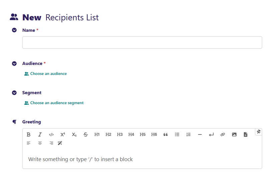Collapse the Audience field section
The width and height of the screenshot is (267, 184).
[14, 64]
